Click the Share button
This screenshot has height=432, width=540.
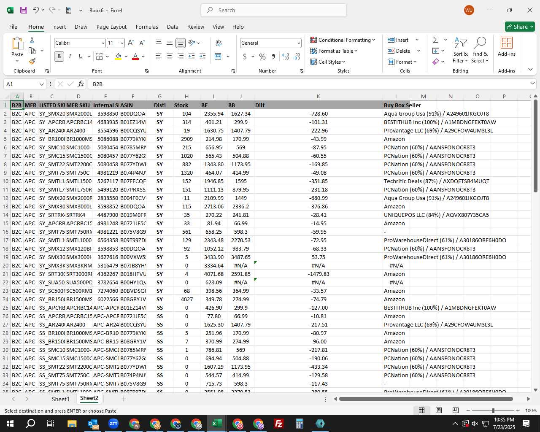point(520,27)
